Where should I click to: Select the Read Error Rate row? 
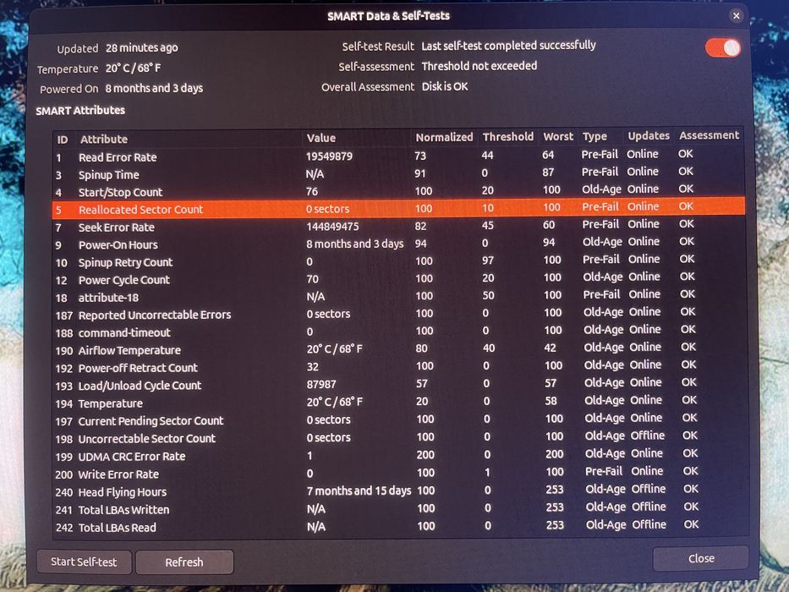coord(398,156)
